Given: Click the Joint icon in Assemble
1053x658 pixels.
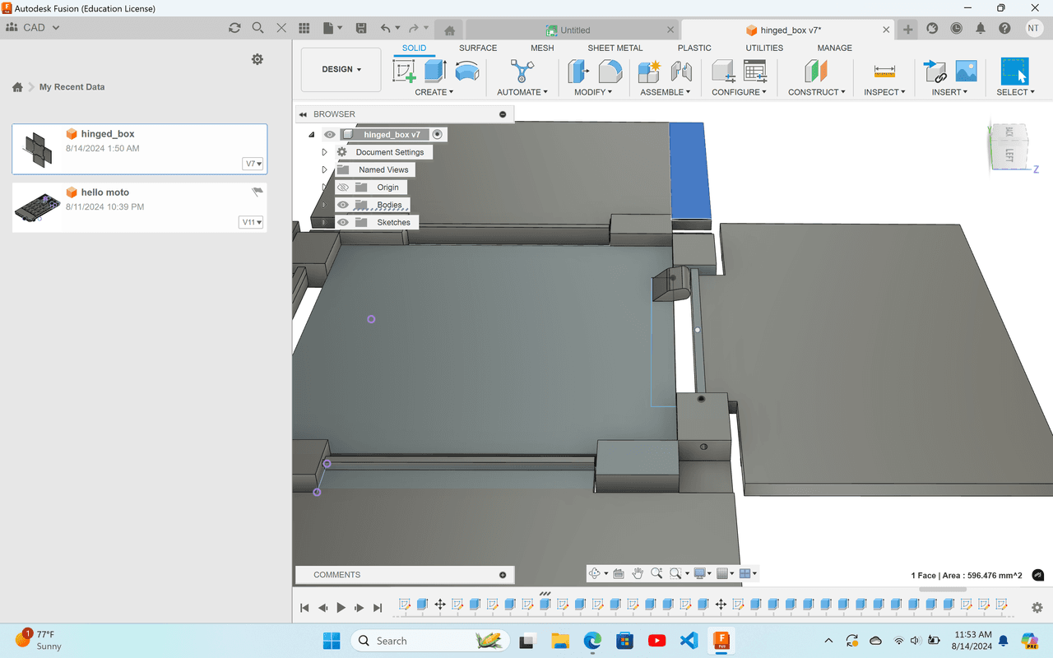Looking at the screenshot, I should (x=681, y=72).
